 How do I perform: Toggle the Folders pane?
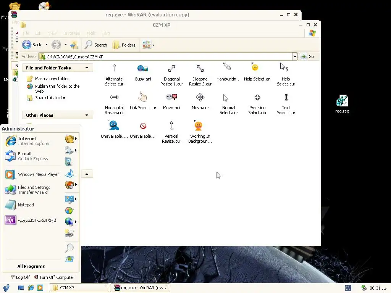point(124,45)
